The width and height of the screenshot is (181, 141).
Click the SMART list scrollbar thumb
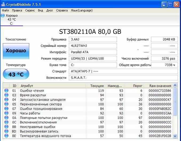click(x=175, y=101)
